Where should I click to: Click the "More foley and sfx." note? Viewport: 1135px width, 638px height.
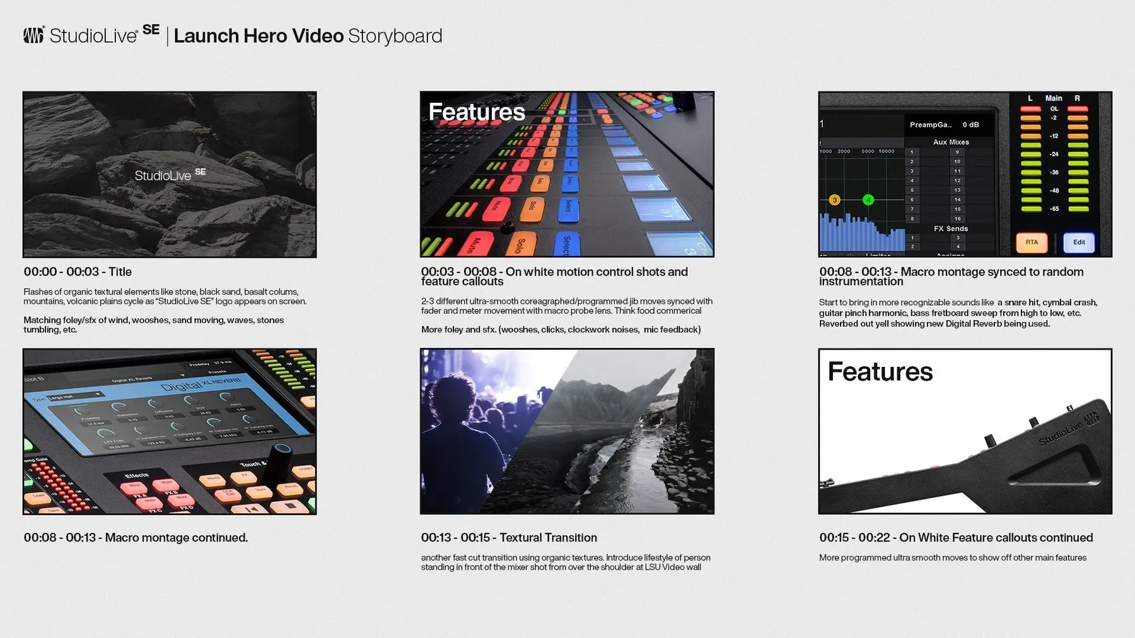pyautogui.click(x=561, y=330)
